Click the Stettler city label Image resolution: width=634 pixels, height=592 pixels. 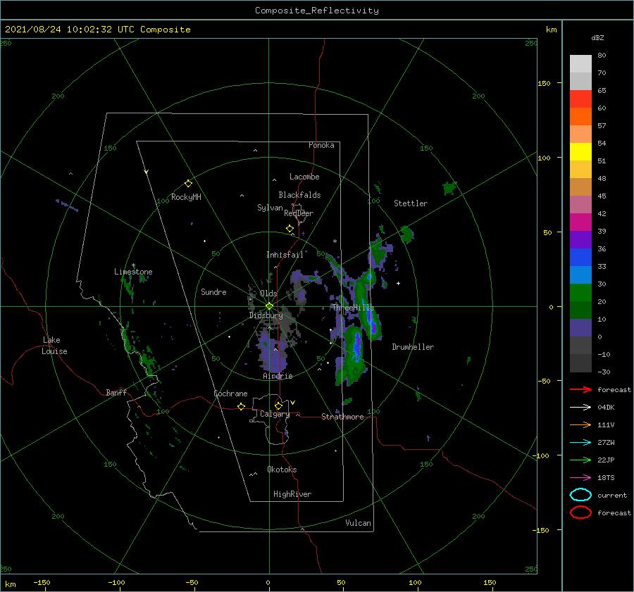click(x=411, y=203)
